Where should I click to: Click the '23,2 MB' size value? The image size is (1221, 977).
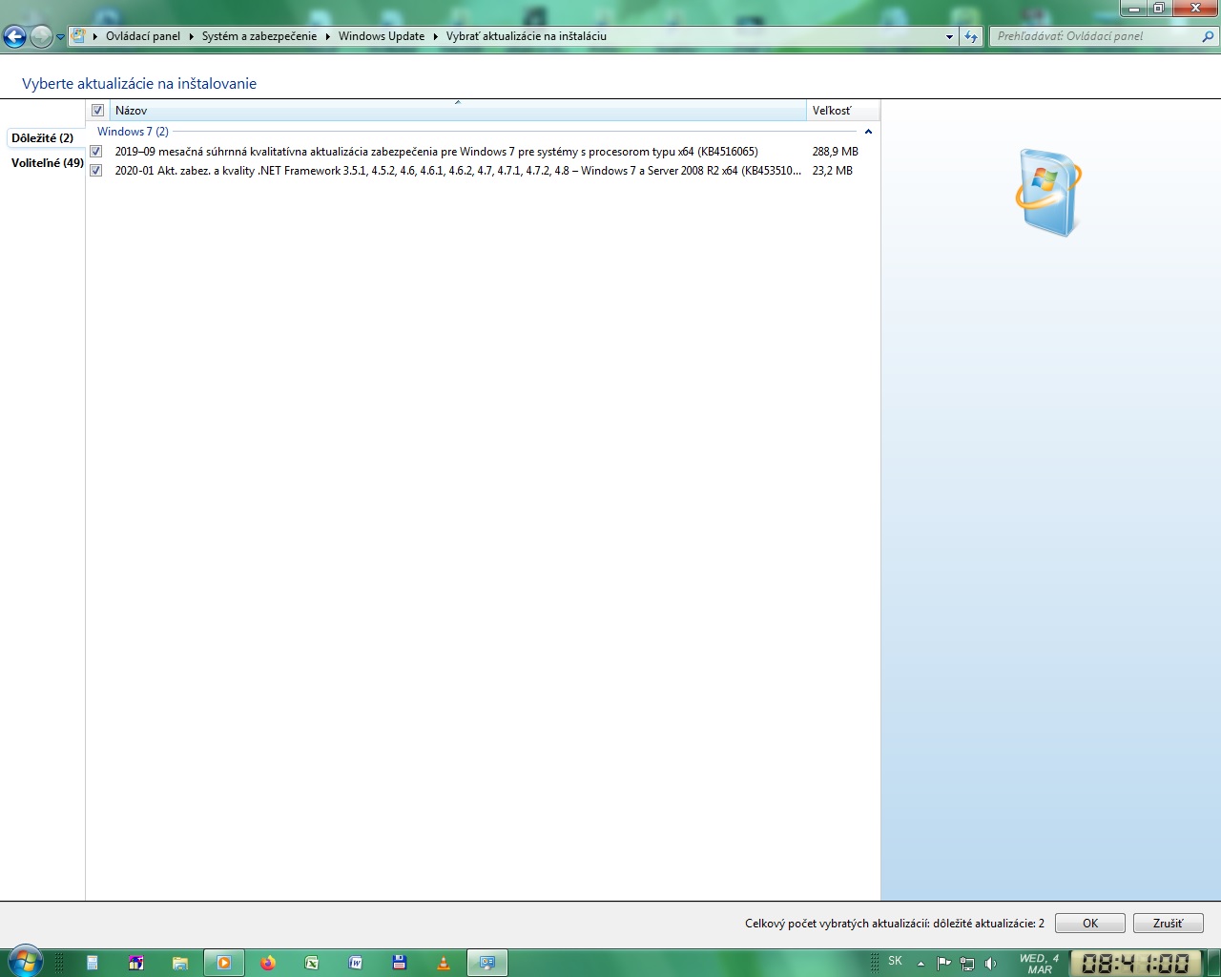pyautogui.click(x=832, y=171)
